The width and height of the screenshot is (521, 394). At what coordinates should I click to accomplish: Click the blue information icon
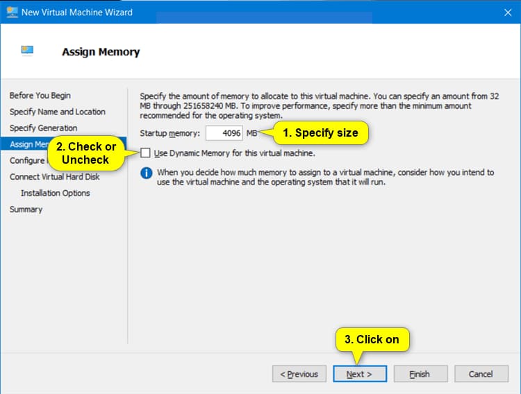[146, 173]
